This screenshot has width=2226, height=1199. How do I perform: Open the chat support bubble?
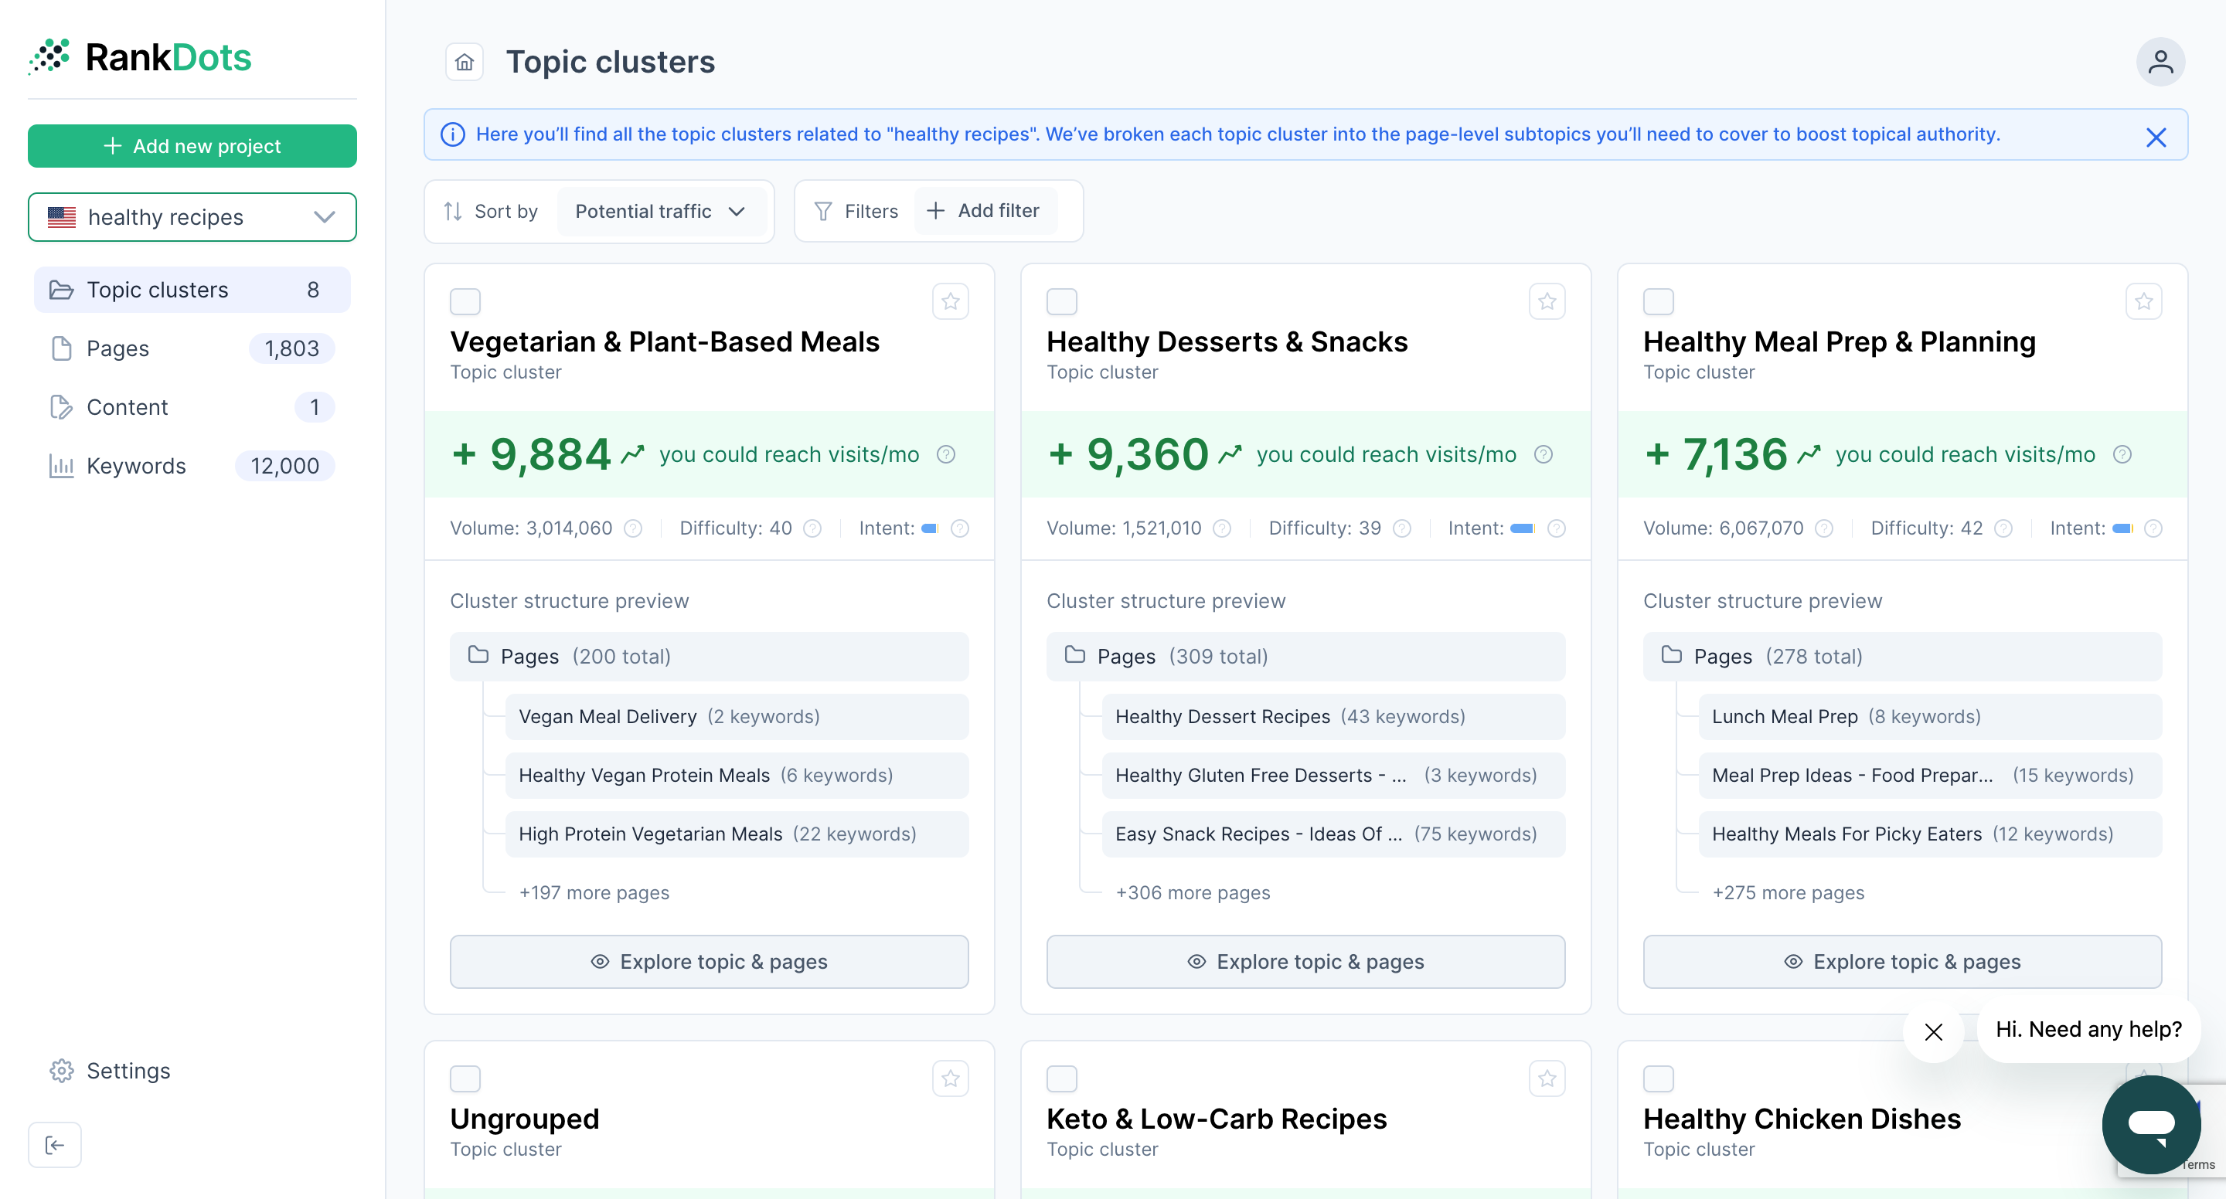[2150, 1124]
